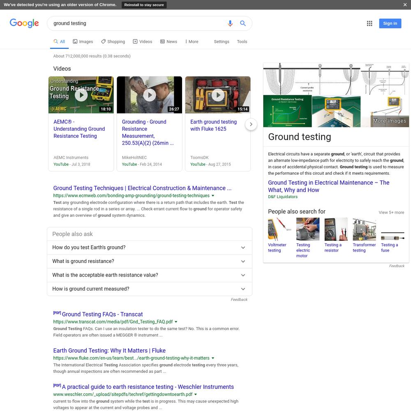Click AEMC Understanding Ground Resistance Testing title

point(79,129)
